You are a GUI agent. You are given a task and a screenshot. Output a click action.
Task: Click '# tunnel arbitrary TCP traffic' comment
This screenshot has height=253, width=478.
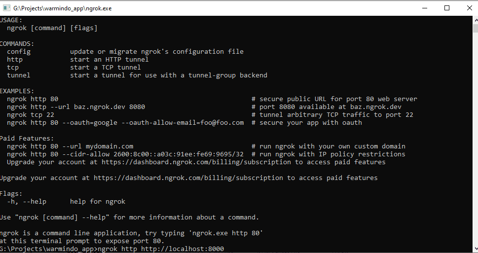[332, 115]
